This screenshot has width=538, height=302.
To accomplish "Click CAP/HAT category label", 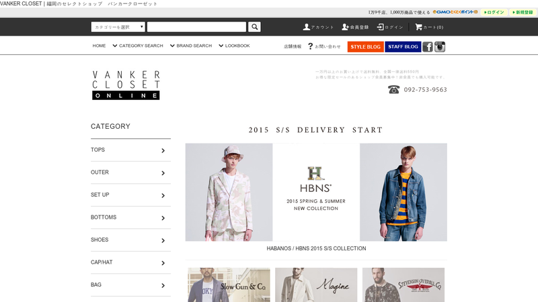I will pyautogui.click(x=102, y=262).
